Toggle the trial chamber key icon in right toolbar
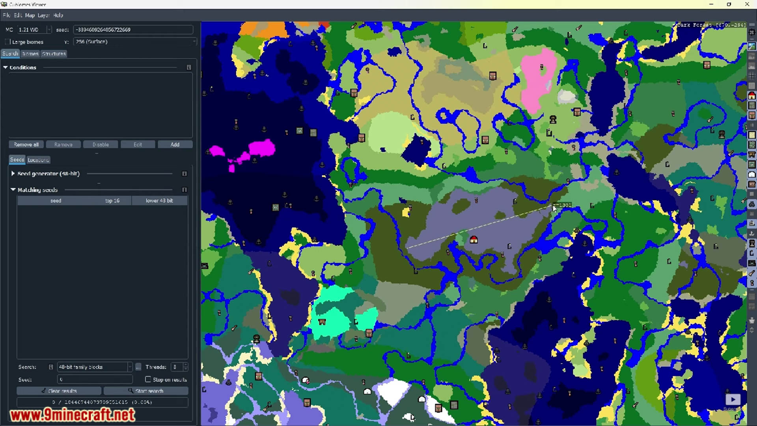 pos(752,283)
